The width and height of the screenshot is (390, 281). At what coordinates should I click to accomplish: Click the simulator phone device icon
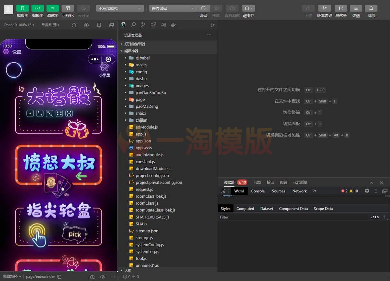(x=99, y=25)
